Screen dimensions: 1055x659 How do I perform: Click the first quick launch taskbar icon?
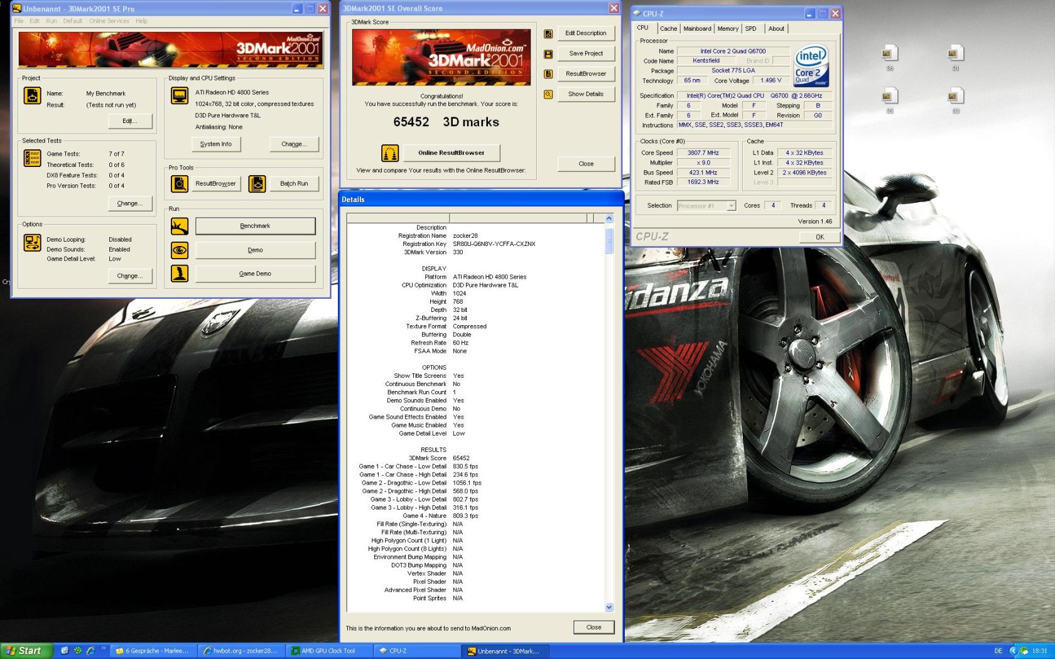point(64,651)
